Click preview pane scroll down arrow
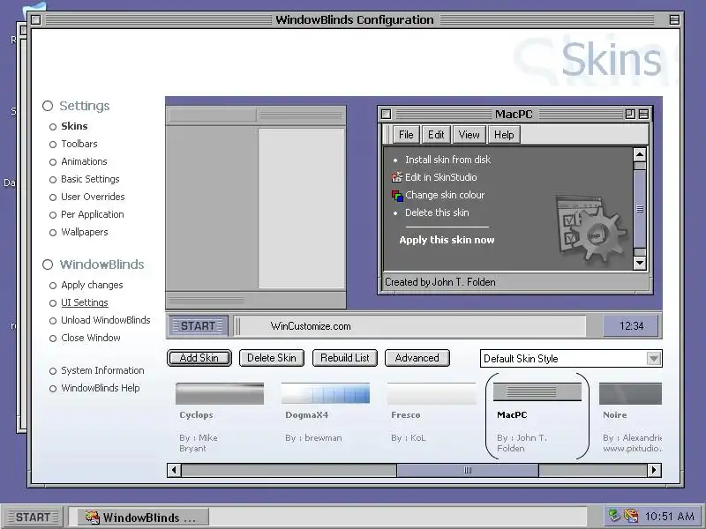 (640, 263)
